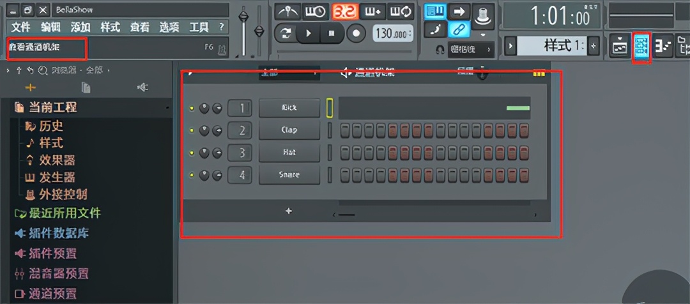Viewport: 690px width, 304px height.
Task: Toggle first step of Snare row
Action: (346, 174)
